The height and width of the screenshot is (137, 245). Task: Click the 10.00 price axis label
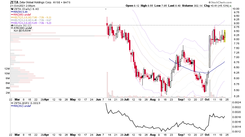236,9
